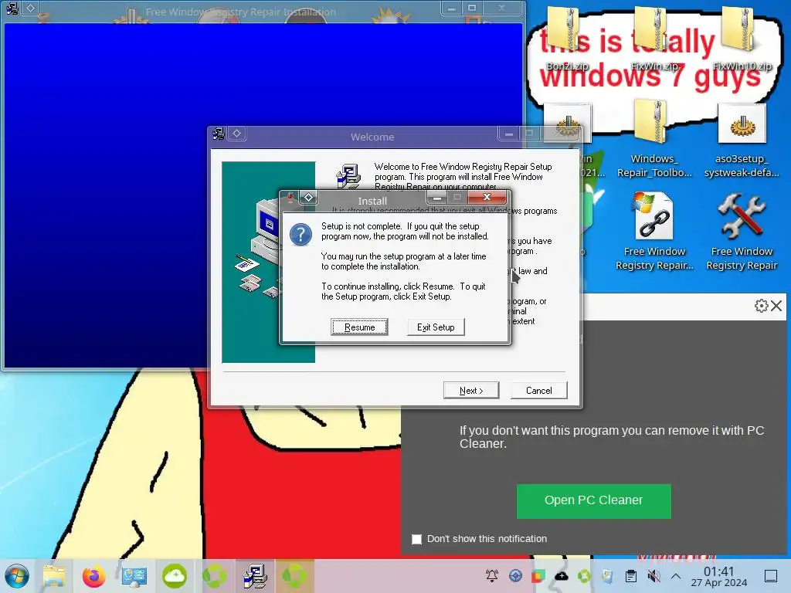Maximize the Free Window Registry Repair Installation window

tap(472, 8)
